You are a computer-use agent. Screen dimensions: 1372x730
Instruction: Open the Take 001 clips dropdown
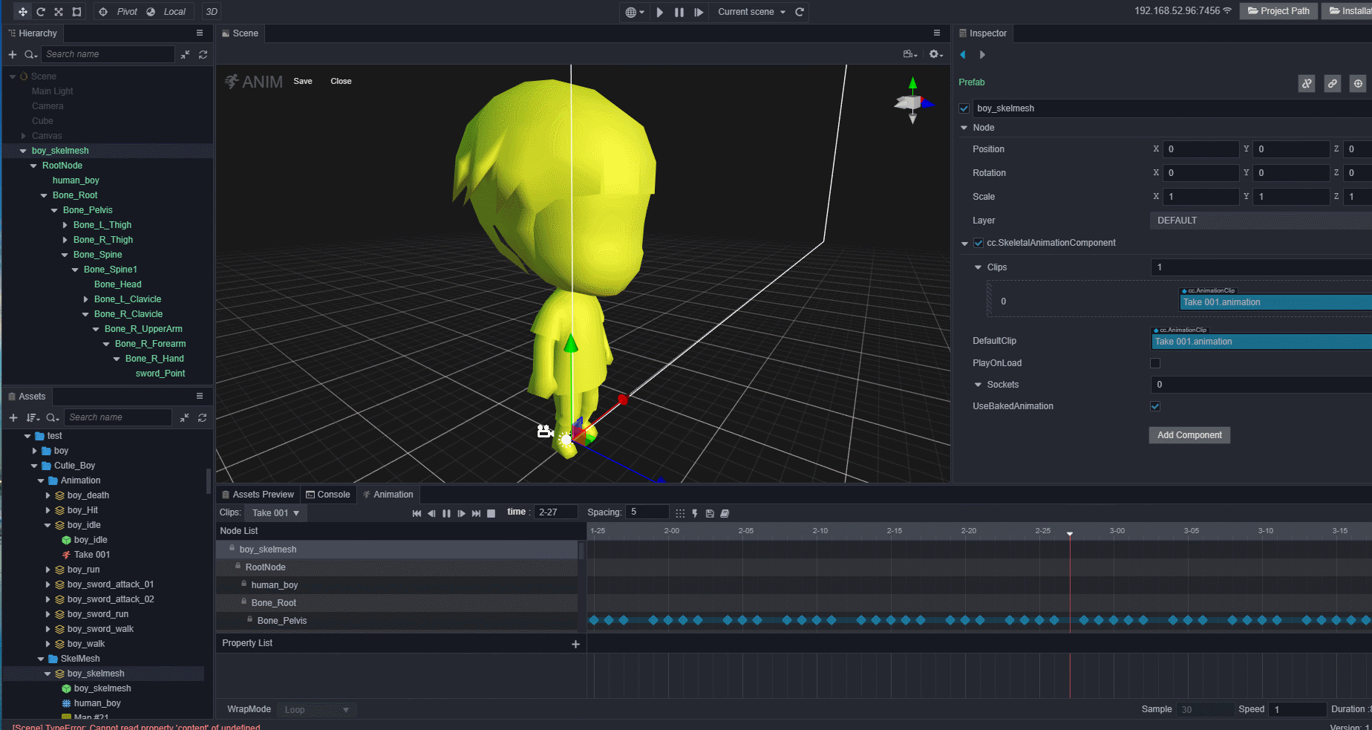275,513
